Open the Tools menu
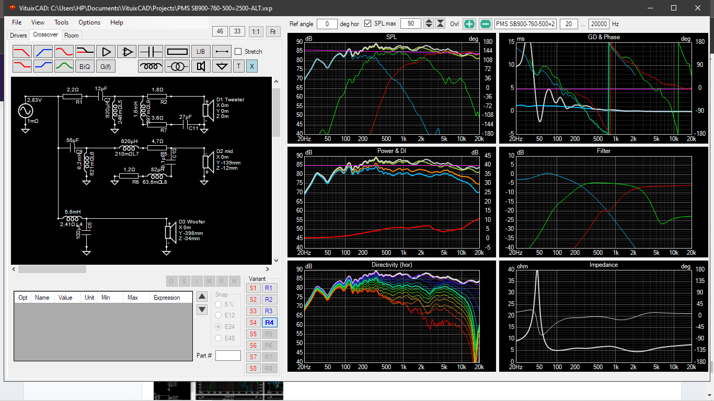Viewport: 714px width, 401px height. [x=61, y=22]
